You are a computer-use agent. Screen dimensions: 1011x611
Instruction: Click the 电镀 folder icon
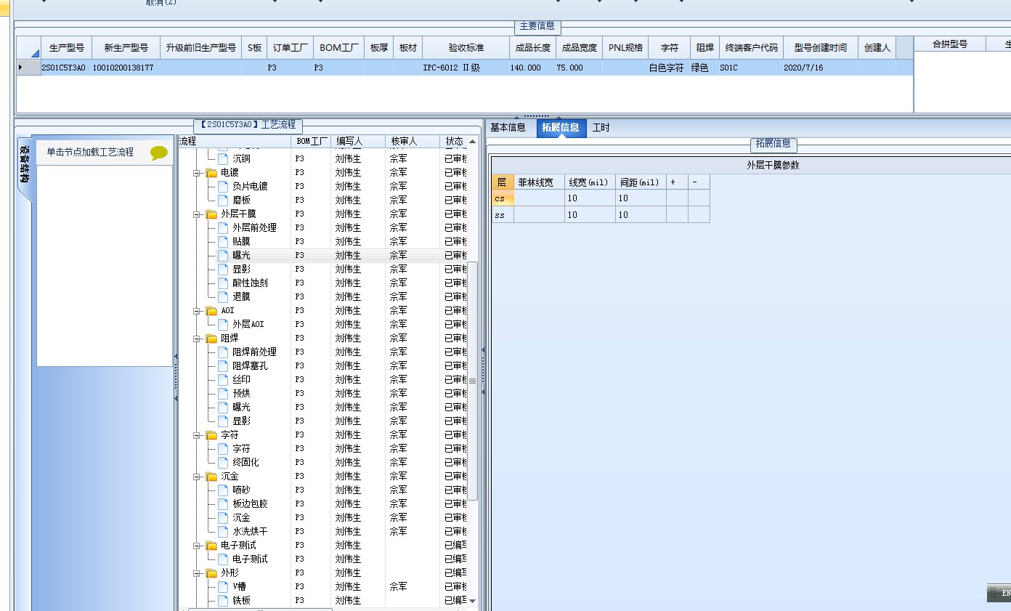(211, 173)
